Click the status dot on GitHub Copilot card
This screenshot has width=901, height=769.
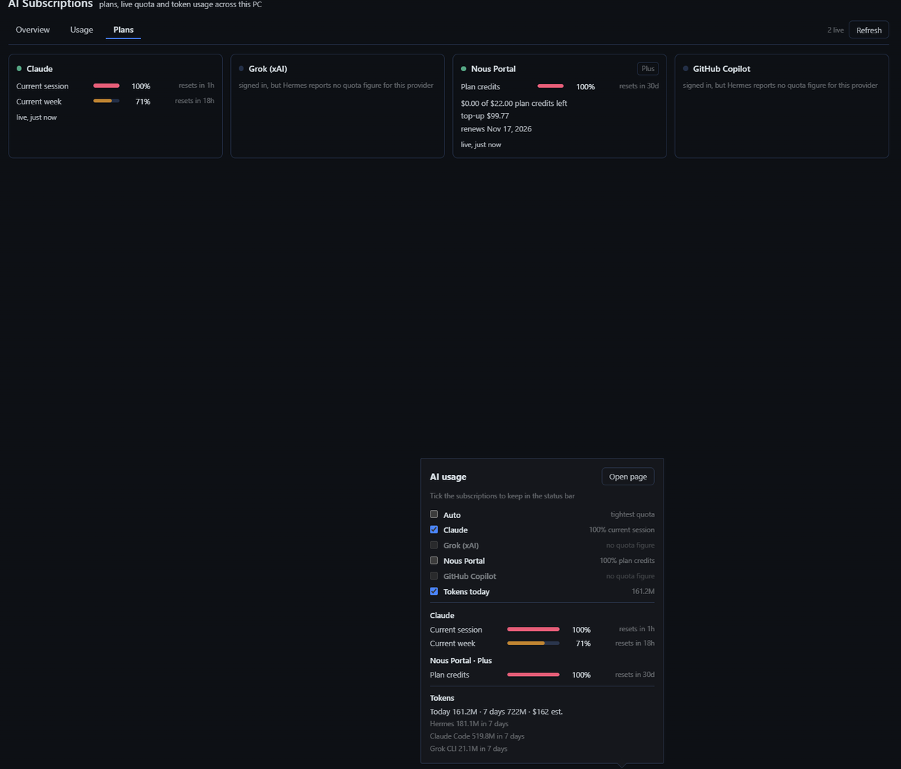coord(685,68)
